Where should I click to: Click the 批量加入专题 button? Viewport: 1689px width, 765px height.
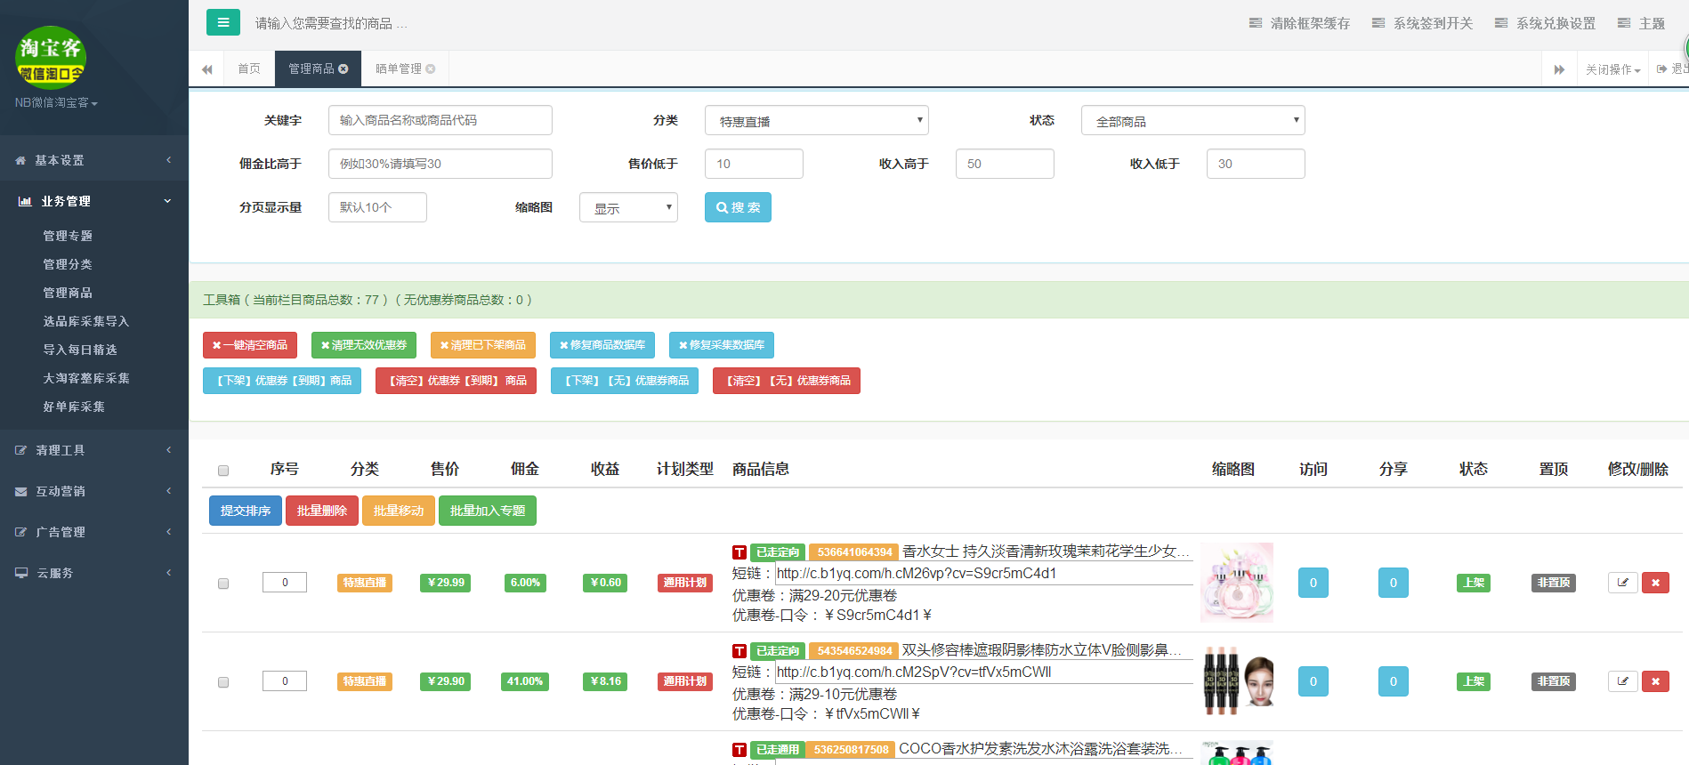coord(488,511)
